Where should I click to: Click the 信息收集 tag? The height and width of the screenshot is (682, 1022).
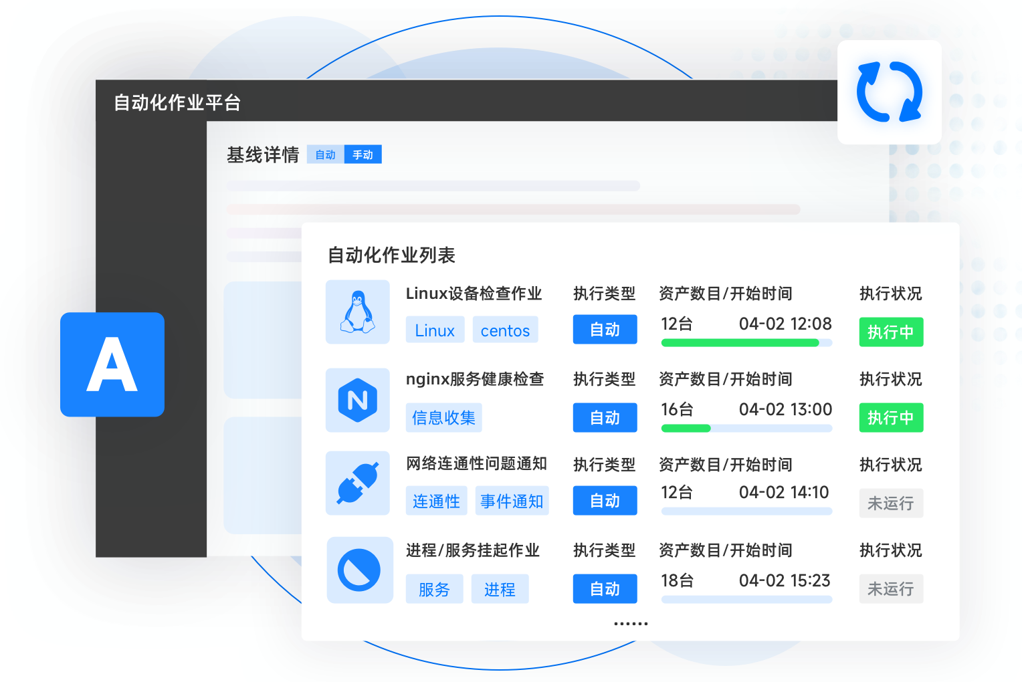point(443,418)
